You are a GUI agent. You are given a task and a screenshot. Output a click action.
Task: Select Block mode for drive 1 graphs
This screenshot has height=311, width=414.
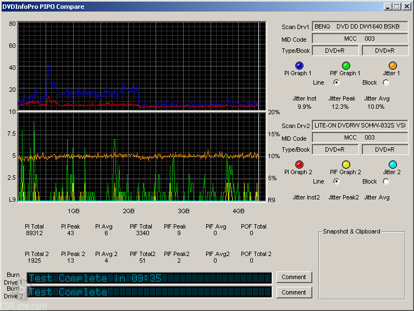point(385,82)
